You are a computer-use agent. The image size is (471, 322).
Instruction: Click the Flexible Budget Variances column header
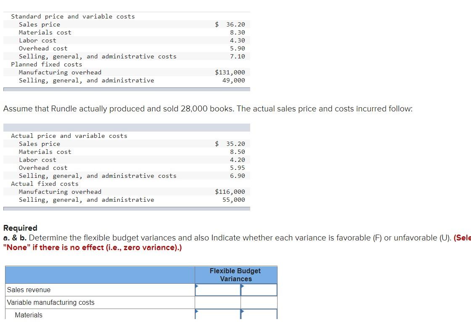point(235,275)
